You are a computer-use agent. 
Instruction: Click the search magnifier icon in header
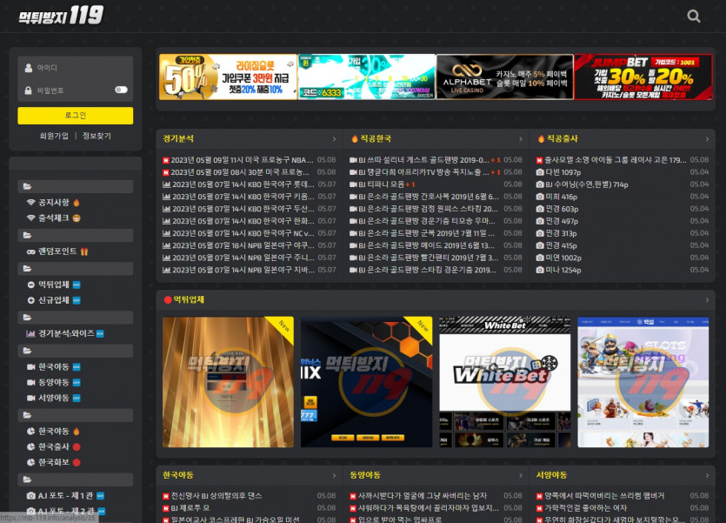[693, 16]
